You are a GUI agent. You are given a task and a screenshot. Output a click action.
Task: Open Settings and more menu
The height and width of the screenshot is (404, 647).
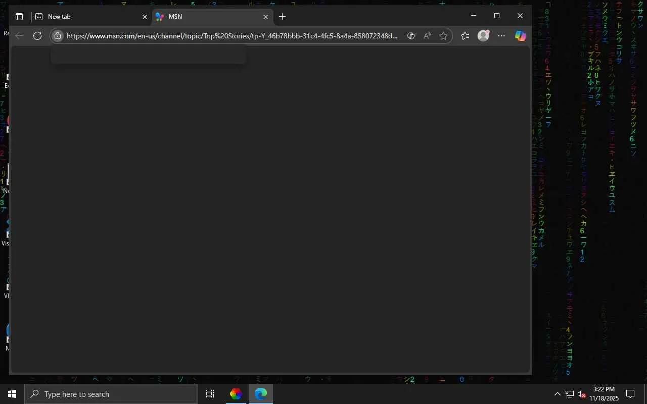(x=501, y=36)
